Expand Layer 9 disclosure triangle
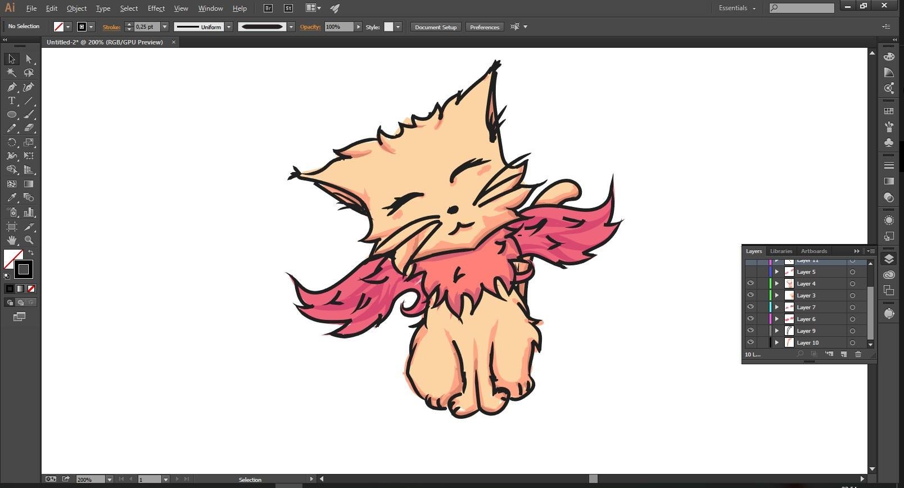The image size is (904, 488). (777, 331)
